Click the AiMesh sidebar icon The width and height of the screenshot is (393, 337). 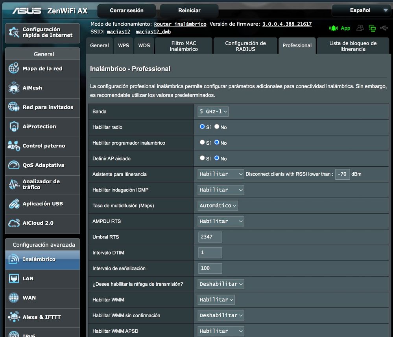coord(14,88)
